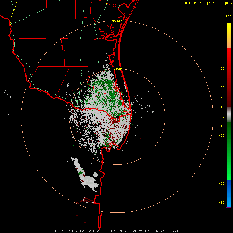Select the 10 scale label
This screenshot has height=233, width=233.
222,107
